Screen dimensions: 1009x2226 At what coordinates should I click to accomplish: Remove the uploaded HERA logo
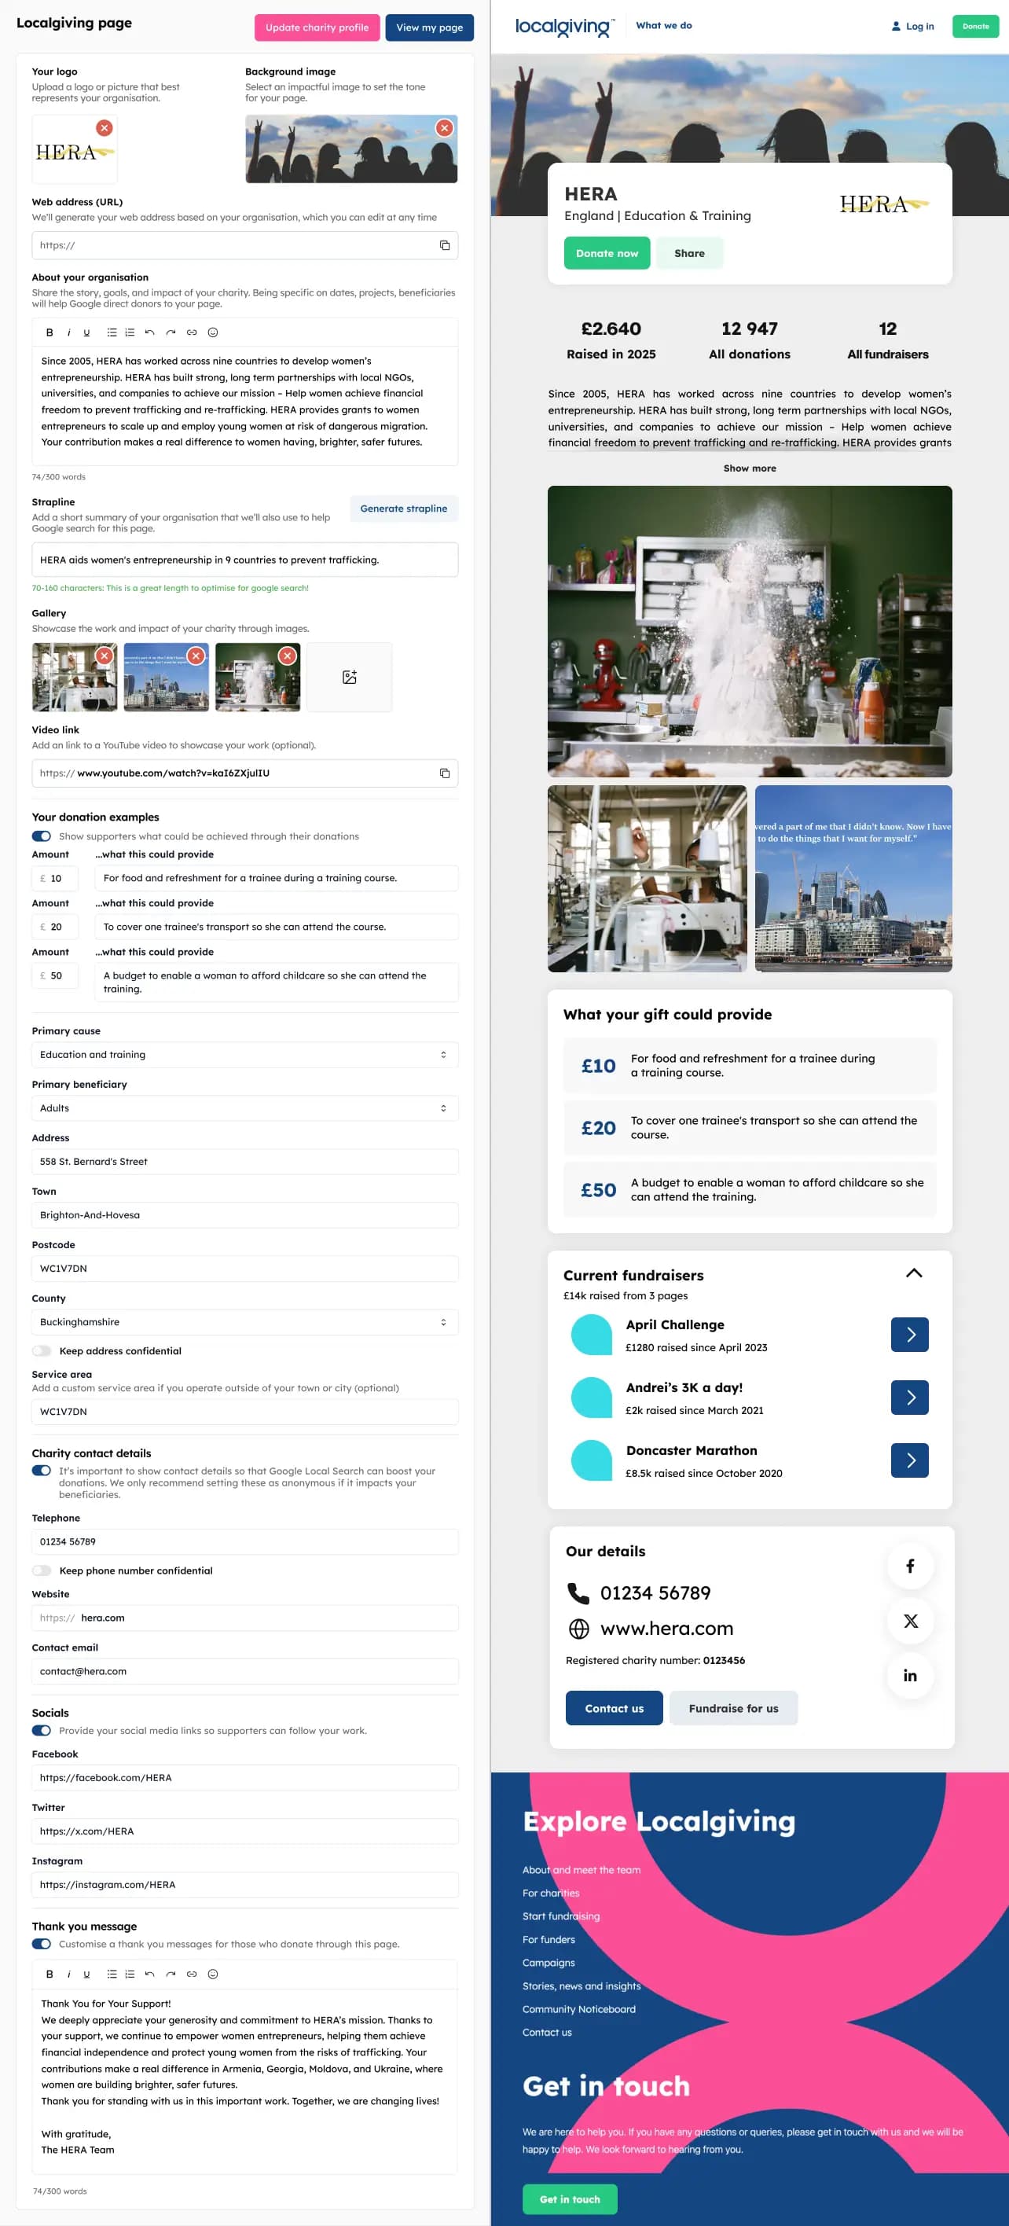coord(105,128)
